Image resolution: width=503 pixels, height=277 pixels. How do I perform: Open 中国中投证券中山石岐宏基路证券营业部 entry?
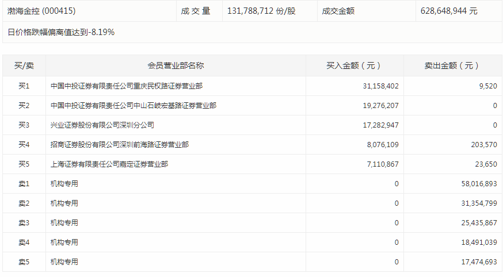click(133, 106)
